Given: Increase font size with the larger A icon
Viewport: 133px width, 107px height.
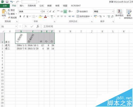Looking at the screenshot, I should (x=50, y=11).
